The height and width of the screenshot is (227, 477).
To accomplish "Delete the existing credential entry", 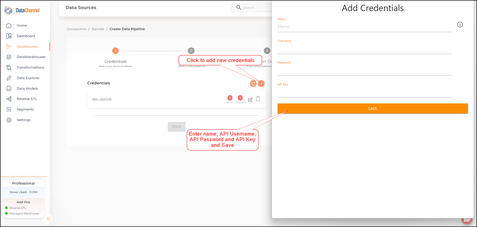I will click(258, 99).
